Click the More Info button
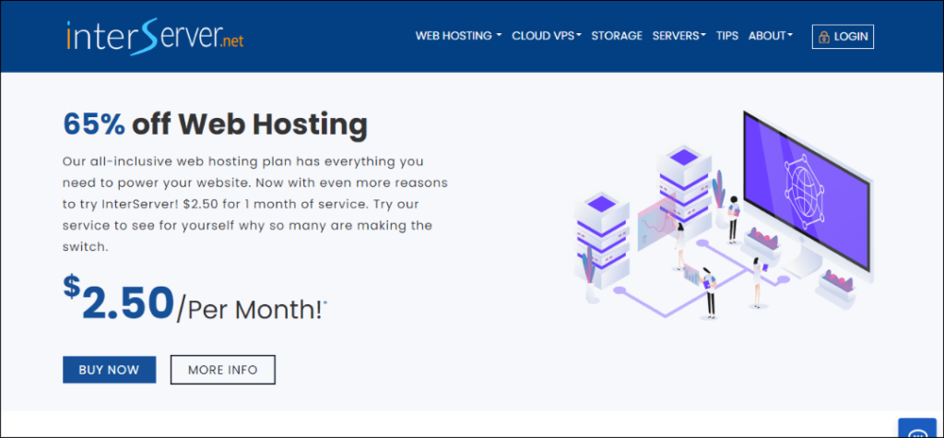944x438 pixels. [x=223, y=370]
